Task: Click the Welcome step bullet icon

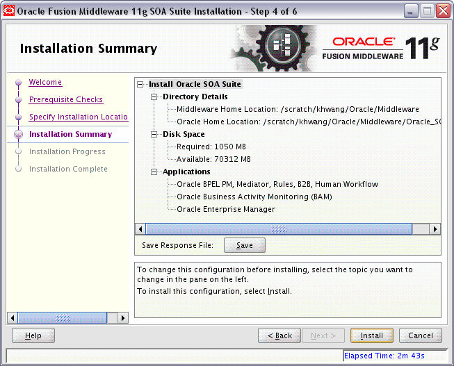Action: pyautogui.click(x=19, y=83)
